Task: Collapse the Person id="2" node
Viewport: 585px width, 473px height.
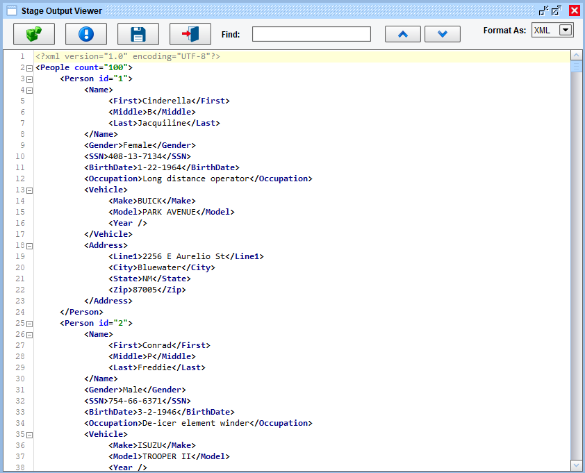Action: [x=29, y=324]
